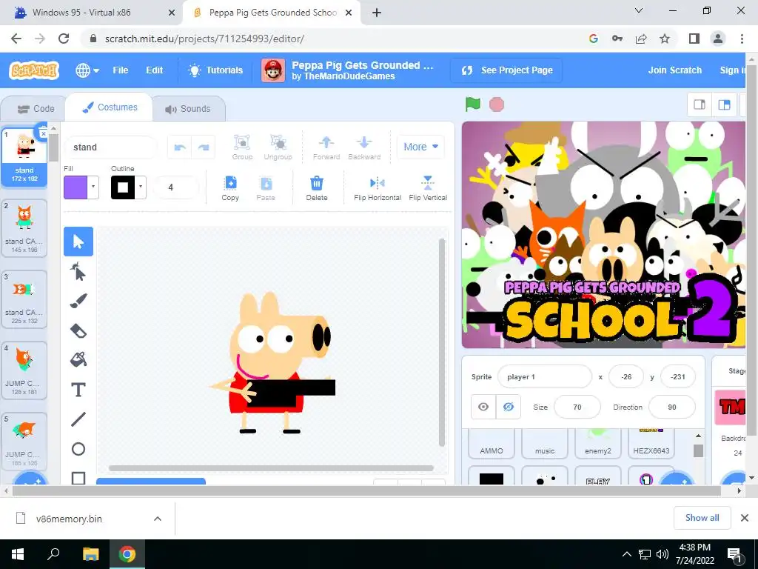Select the Text tool
The image size is (758, 569).
pyautogui.click(x=78, y=390)
